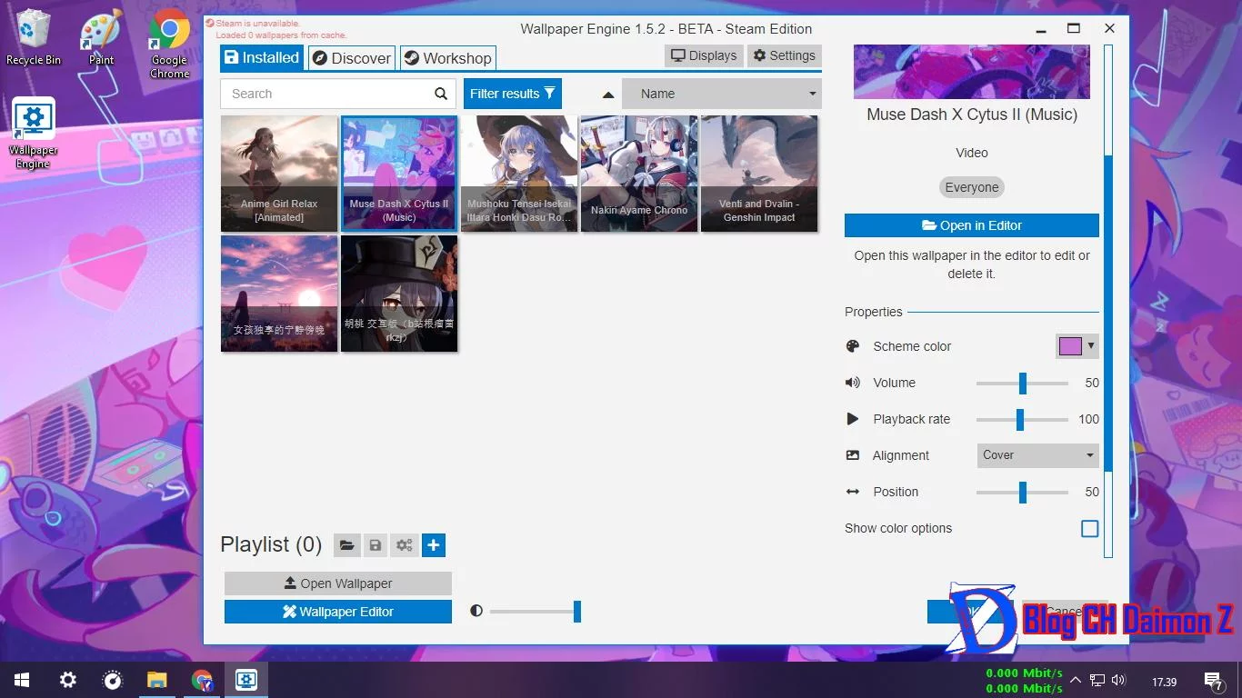Adjust the Playback rate slider
1242x698 pixels.
[x=1022, y=420]
